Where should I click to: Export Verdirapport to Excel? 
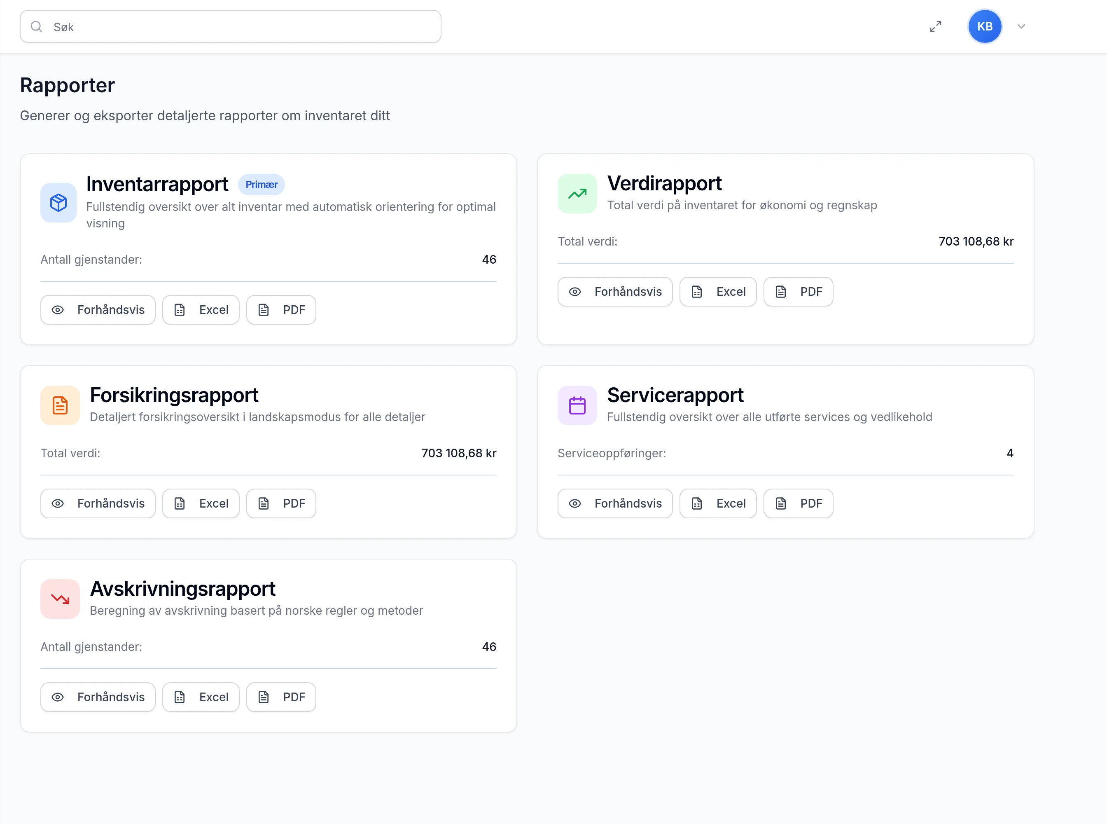coord(718,292)
